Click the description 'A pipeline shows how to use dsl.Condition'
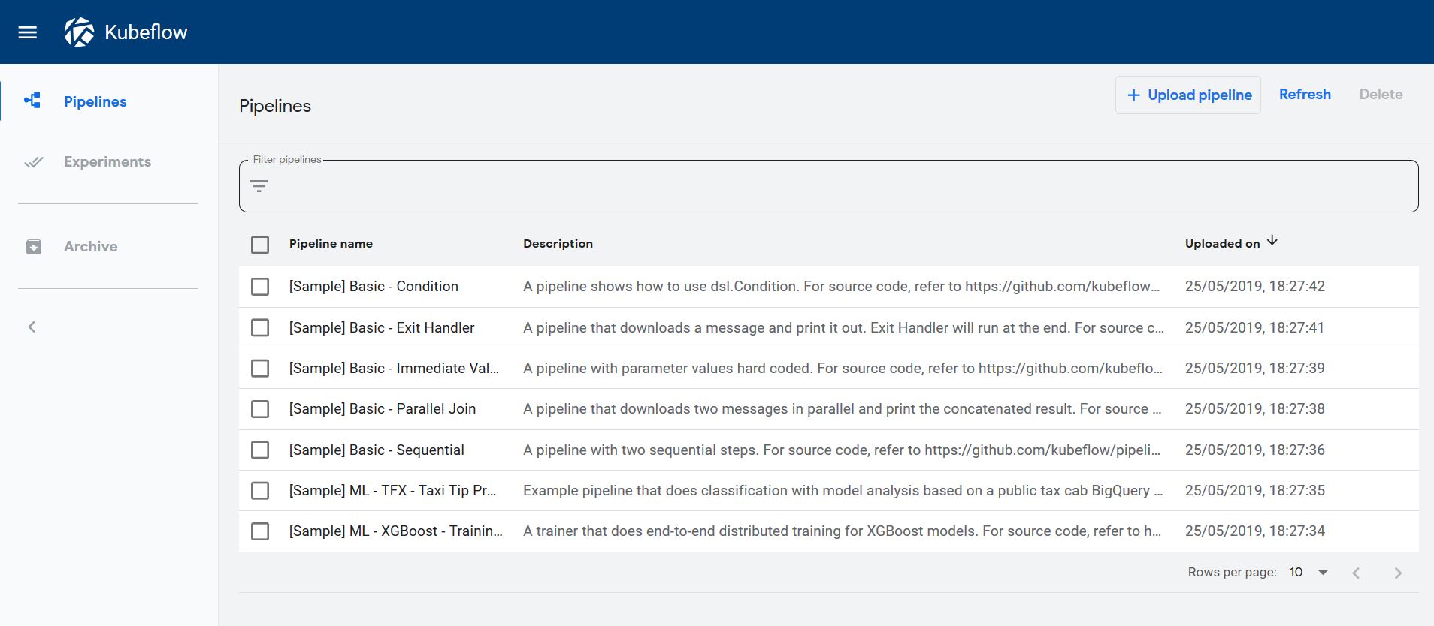The height and width of the screenshot is (626, 1434). pyautogui.click(x=842, y=287)
